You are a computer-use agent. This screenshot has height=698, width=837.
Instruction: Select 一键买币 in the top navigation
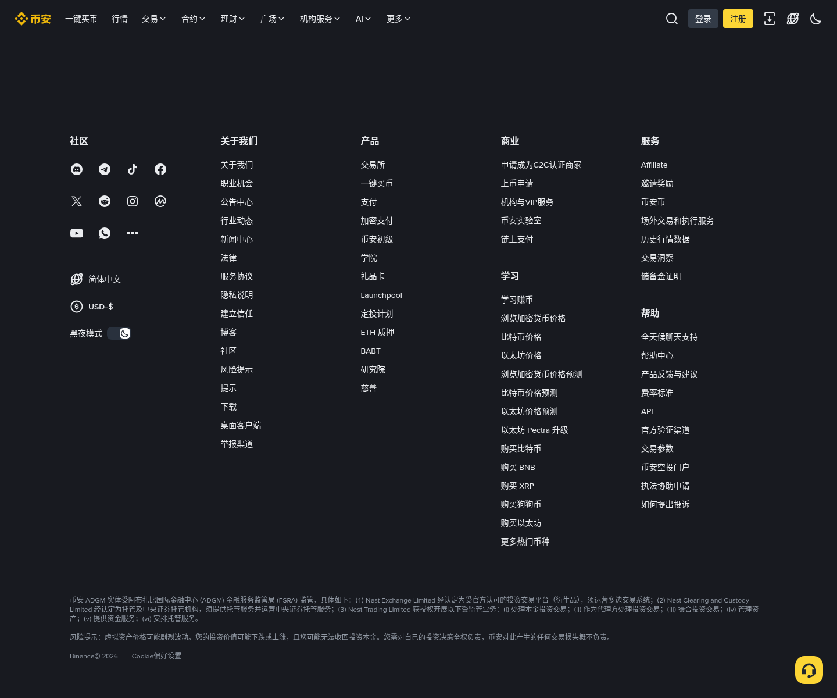[x=81, y=19]
